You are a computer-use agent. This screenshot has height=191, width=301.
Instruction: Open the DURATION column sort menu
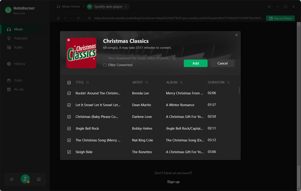point(228,82)
